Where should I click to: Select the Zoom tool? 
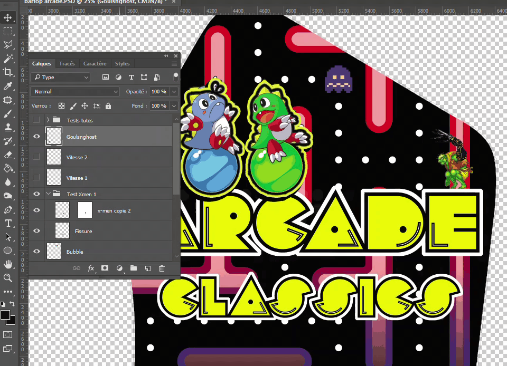pos(8,278)
